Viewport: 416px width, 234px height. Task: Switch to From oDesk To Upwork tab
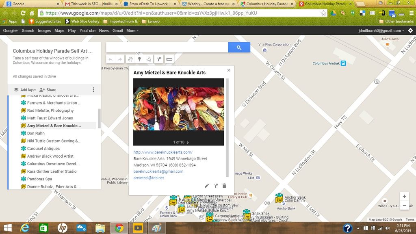tap(150, 4)
